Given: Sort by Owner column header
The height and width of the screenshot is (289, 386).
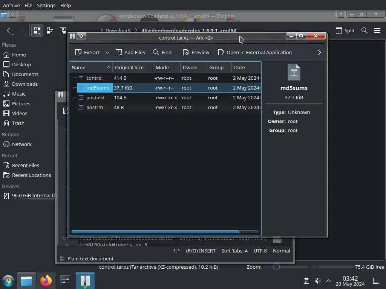Looking at the screenshot, I should (x=193, y=67).
